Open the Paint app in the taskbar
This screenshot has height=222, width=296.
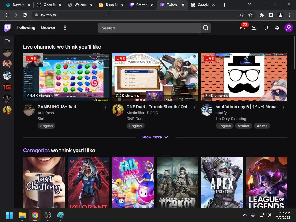click(60, 215)
